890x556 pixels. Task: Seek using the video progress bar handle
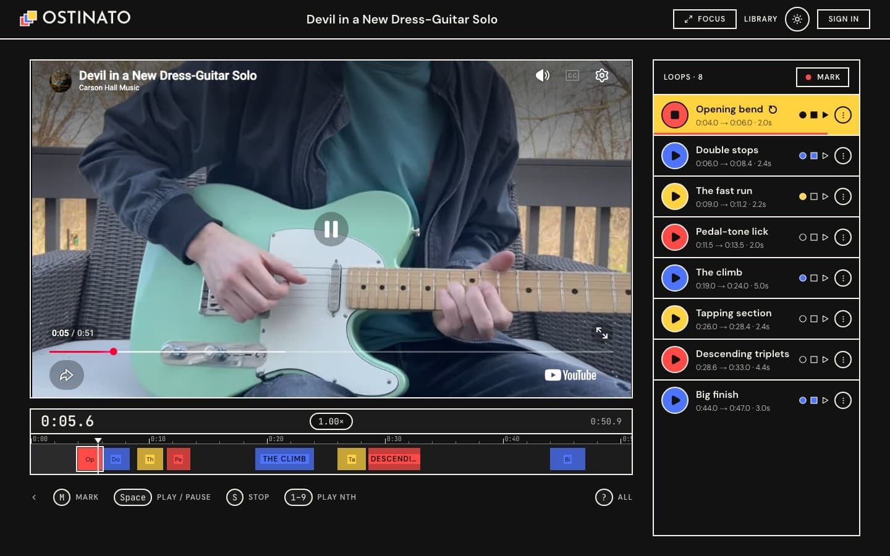pyautogui.click(x=114, y=352)
